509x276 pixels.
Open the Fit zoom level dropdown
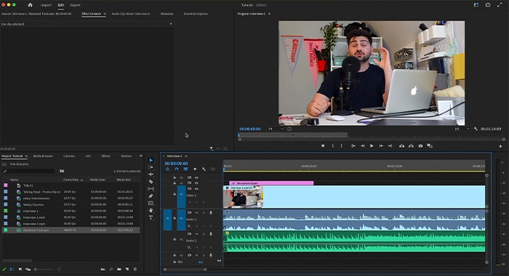(276, 129)
